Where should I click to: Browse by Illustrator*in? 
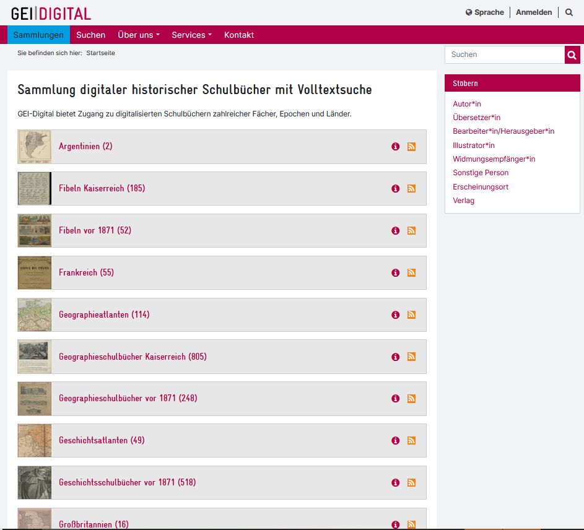[473, 146]
